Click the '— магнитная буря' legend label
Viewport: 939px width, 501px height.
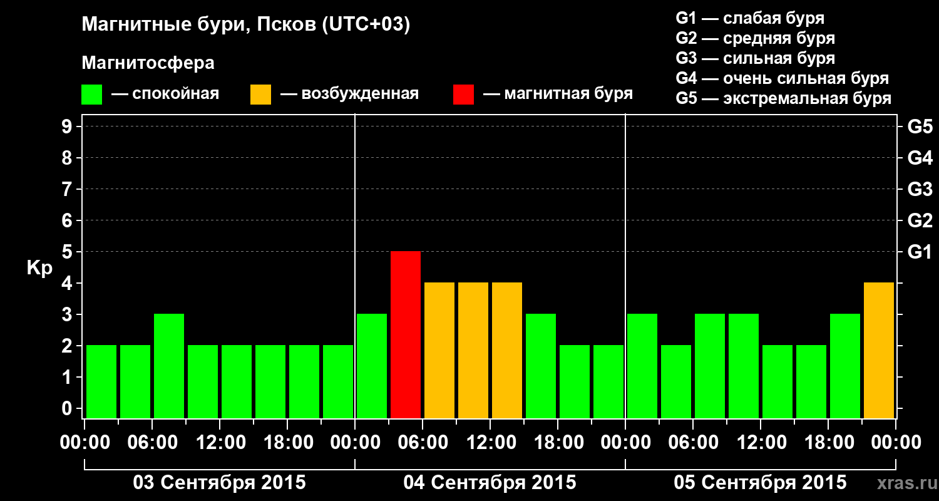558,95
